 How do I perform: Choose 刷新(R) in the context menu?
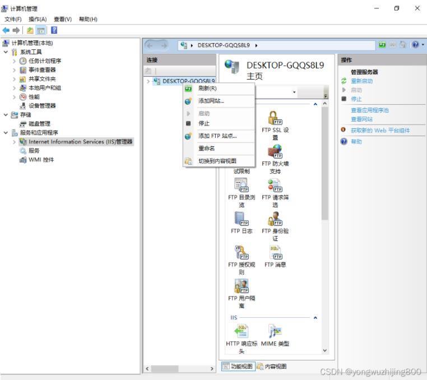(x=219, y=88)
